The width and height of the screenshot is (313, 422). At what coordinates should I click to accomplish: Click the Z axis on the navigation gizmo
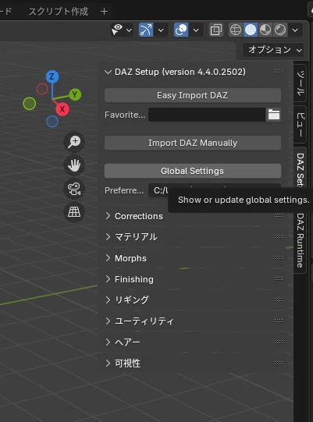tap(52, 76)
